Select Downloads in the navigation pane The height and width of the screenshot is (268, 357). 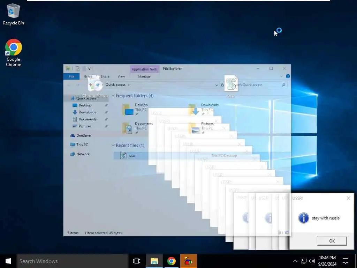coord(87,112)
